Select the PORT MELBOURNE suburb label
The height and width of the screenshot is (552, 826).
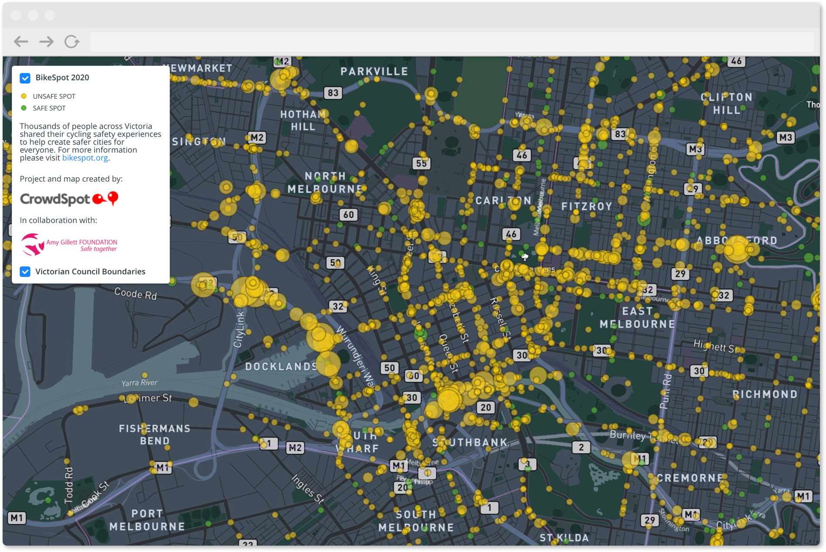(x=147, y=520)
